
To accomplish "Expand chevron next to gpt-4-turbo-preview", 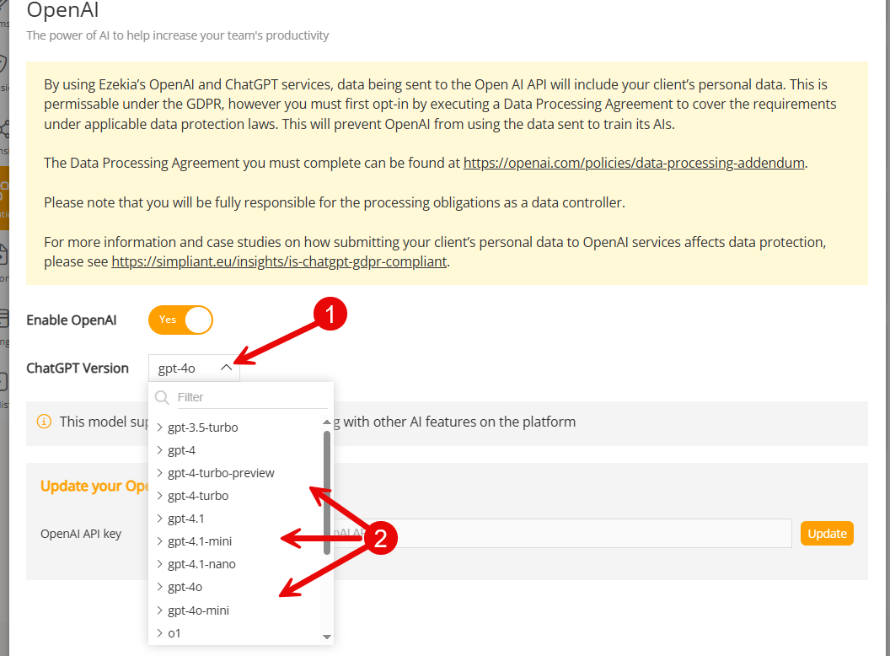I will pos(159,473).
